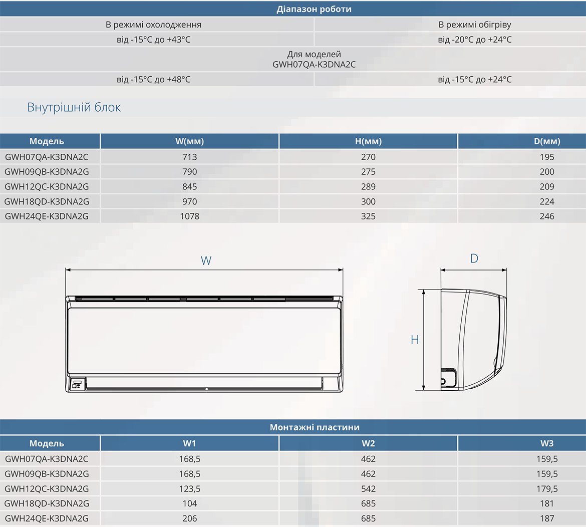This screenshot has height=527, width=586.
Task: Click the depth value 224
Action: 547,201
